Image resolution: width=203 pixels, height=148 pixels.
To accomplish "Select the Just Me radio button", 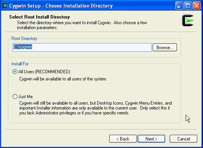I will click(x=15, y=96).
